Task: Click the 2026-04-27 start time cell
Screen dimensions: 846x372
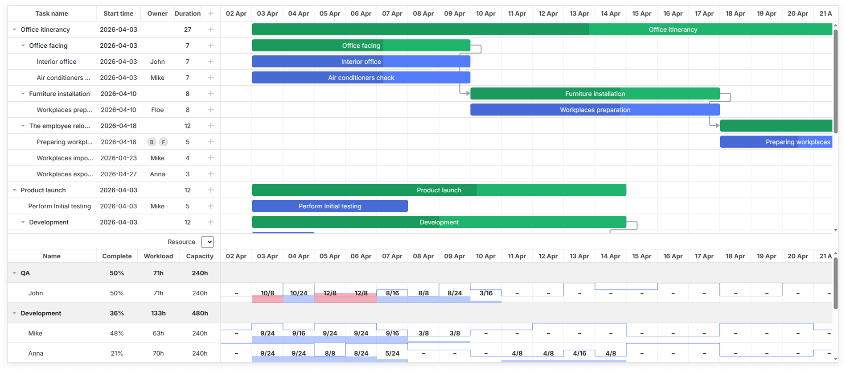Action: [119, 174]
